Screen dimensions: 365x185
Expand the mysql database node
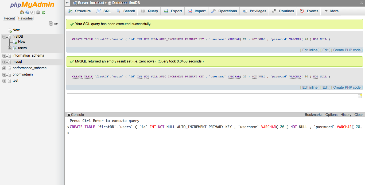pyautogui.click(x=4, y=62)
